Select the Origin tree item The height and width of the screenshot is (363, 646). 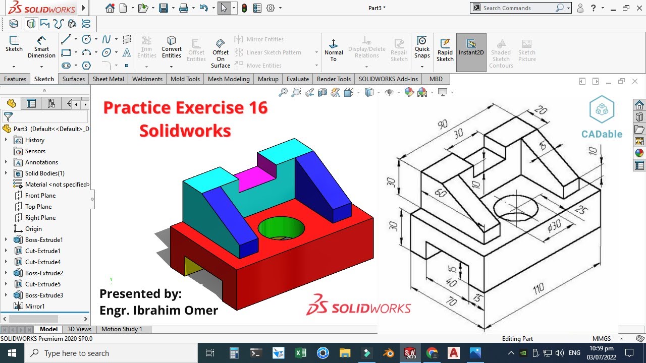point(33,229)
